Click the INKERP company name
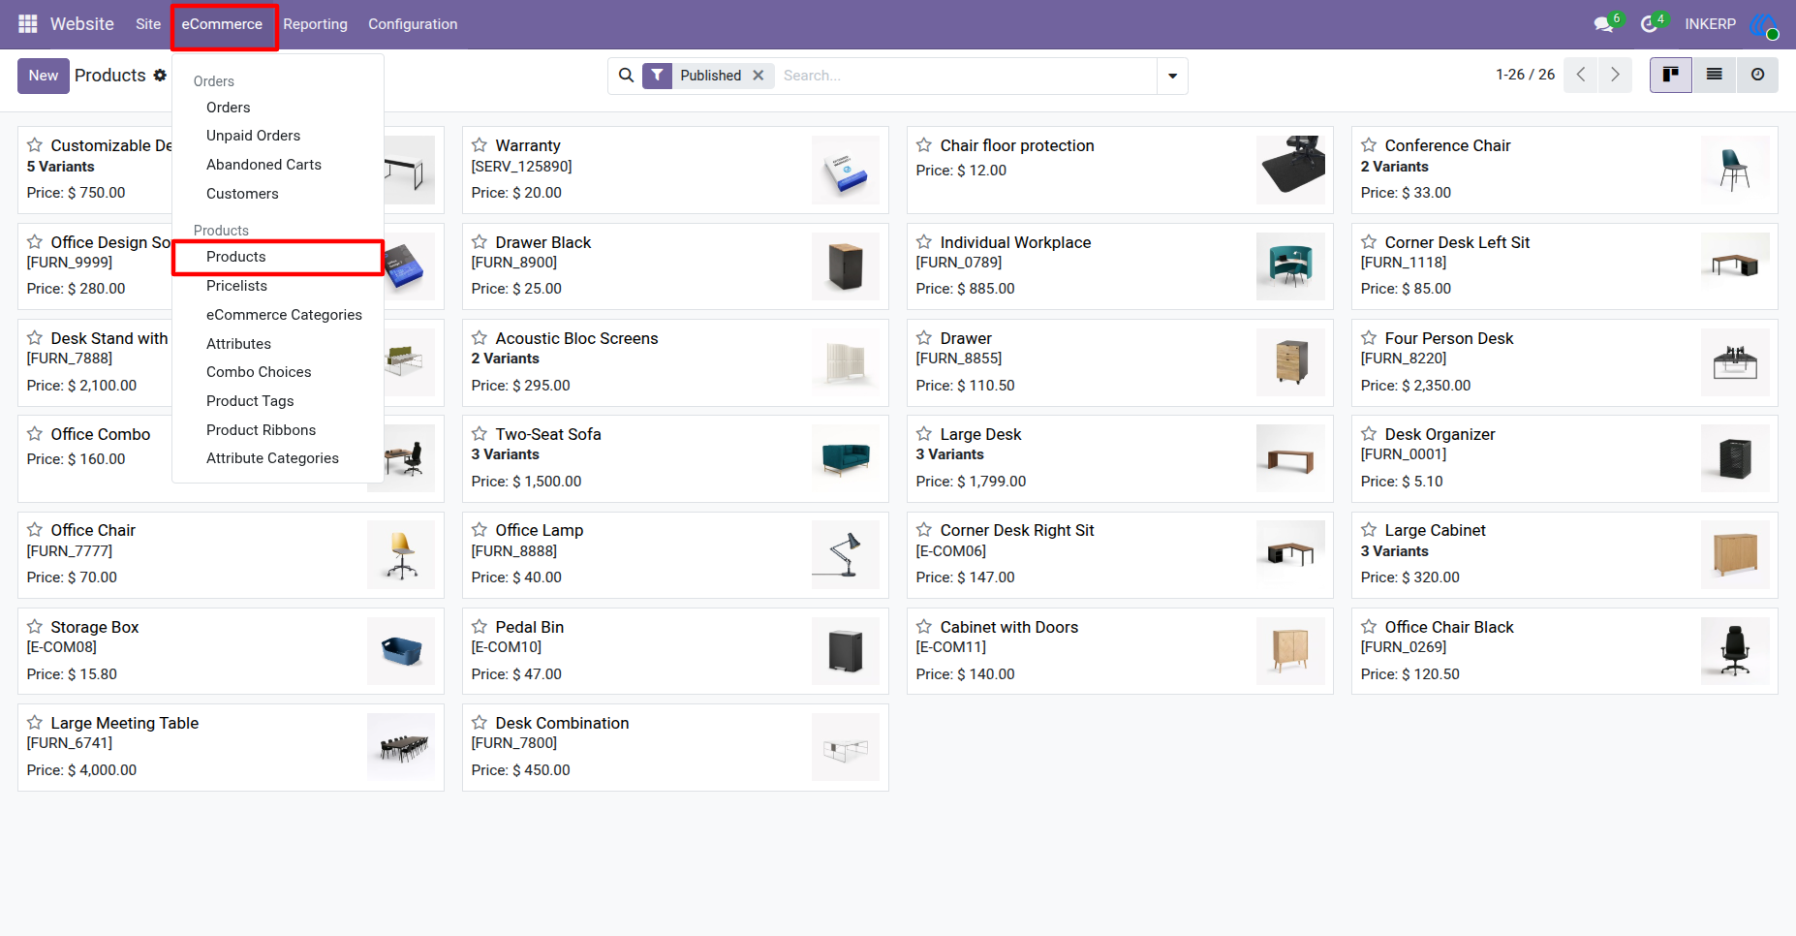The image size is (1796, 936). pyautogui.click(x=1710, y=24)
